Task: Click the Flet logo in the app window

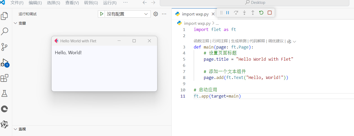Action: (56, 41)
